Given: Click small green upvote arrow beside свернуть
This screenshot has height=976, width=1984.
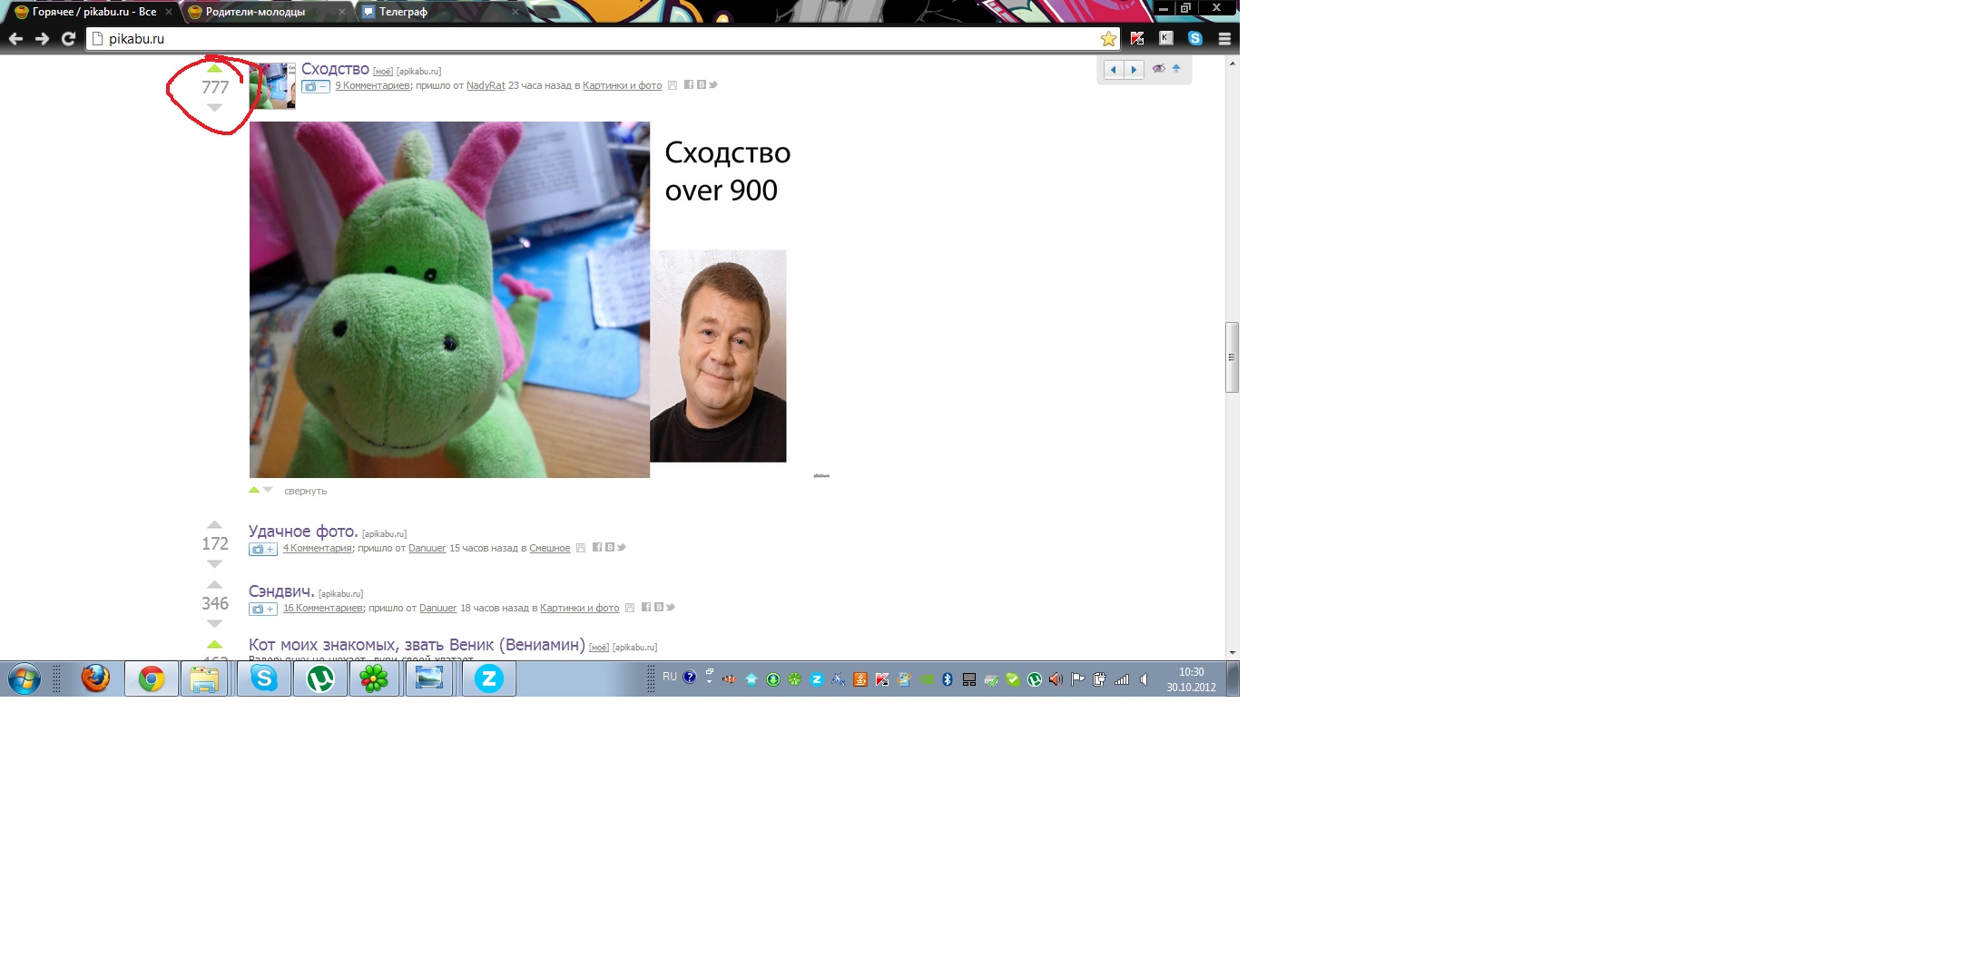Looking at the screenshot, I should [254, 490].
